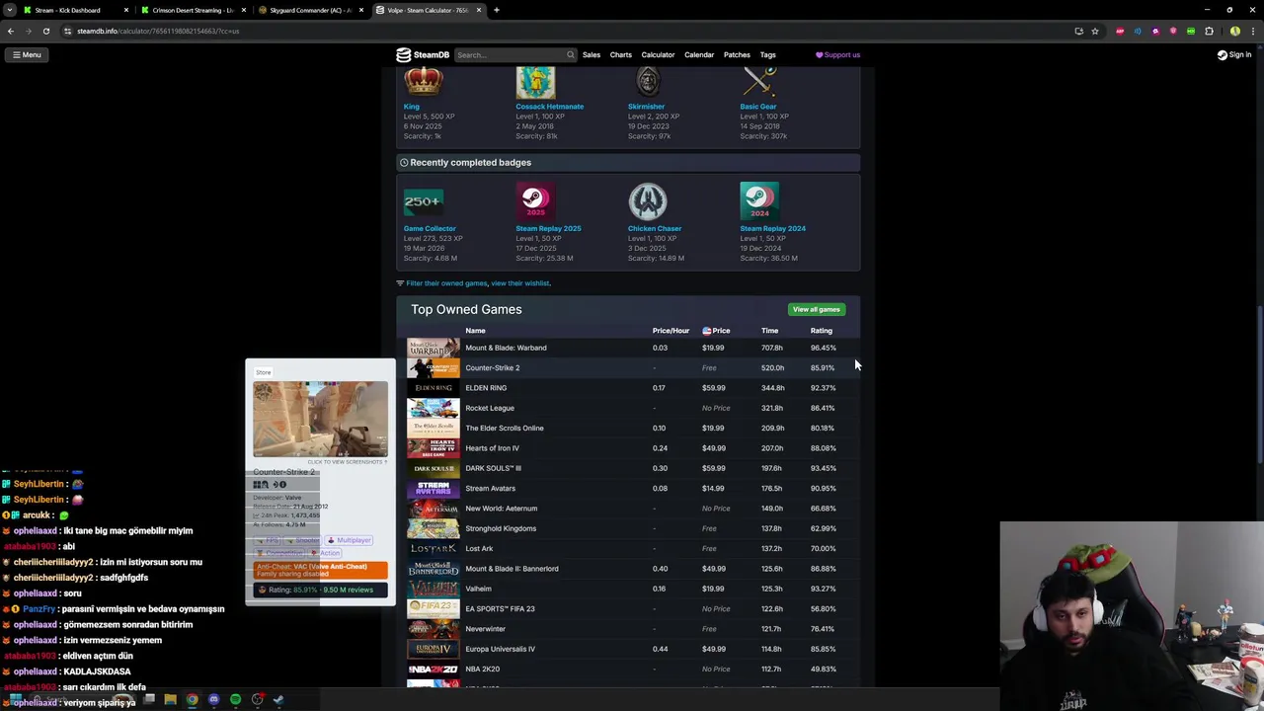1264x711 pixels.
Task: Open Spotify from the taskbar
Action: tap(235, 699)
